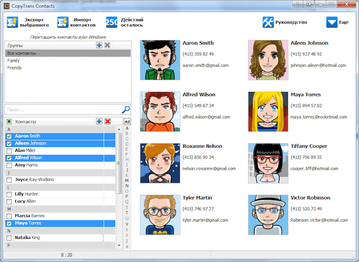Click Tyler Martin avatar photo
This screenshot has width=359, height=262.
[x=160, y=215]
